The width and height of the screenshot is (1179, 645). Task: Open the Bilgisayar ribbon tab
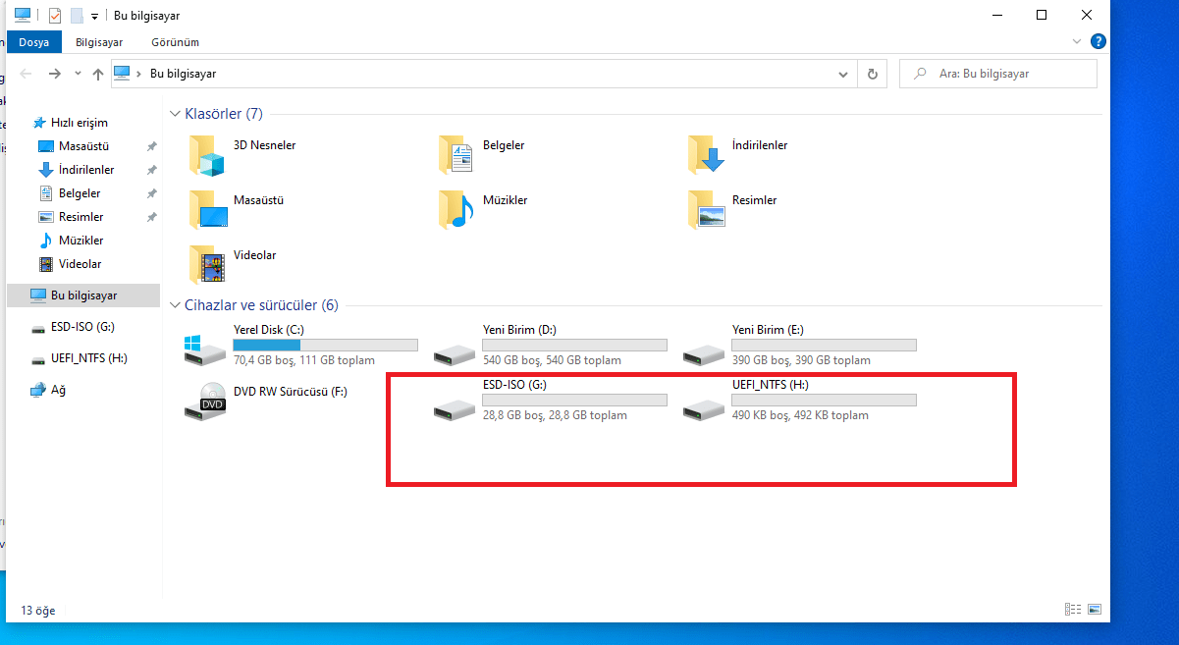coord(99,42)
